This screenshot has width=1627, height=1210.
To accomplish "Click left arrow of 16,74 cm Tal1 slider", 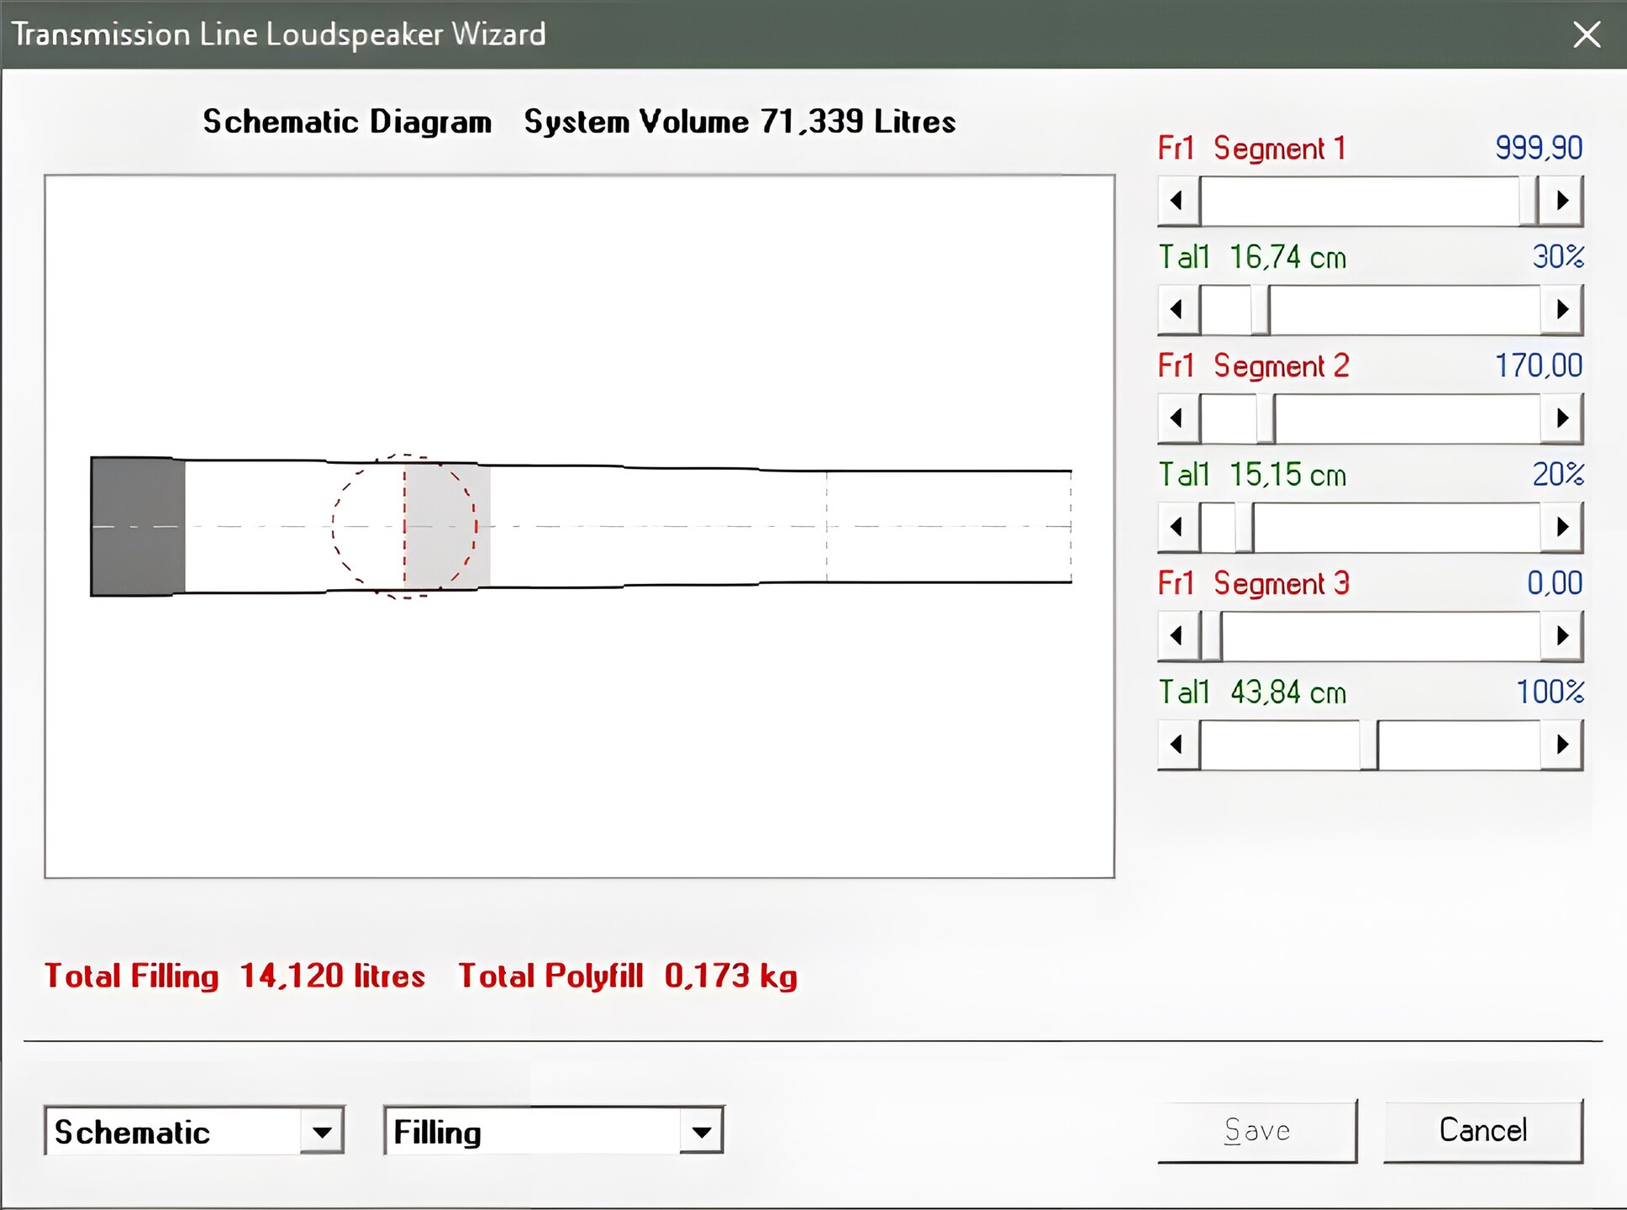I will coord(1177,309).
